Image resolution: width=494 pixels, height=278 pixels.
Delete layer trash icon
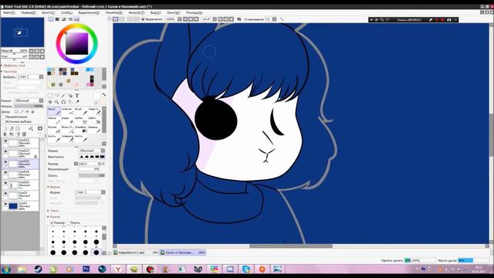[24, 134]
